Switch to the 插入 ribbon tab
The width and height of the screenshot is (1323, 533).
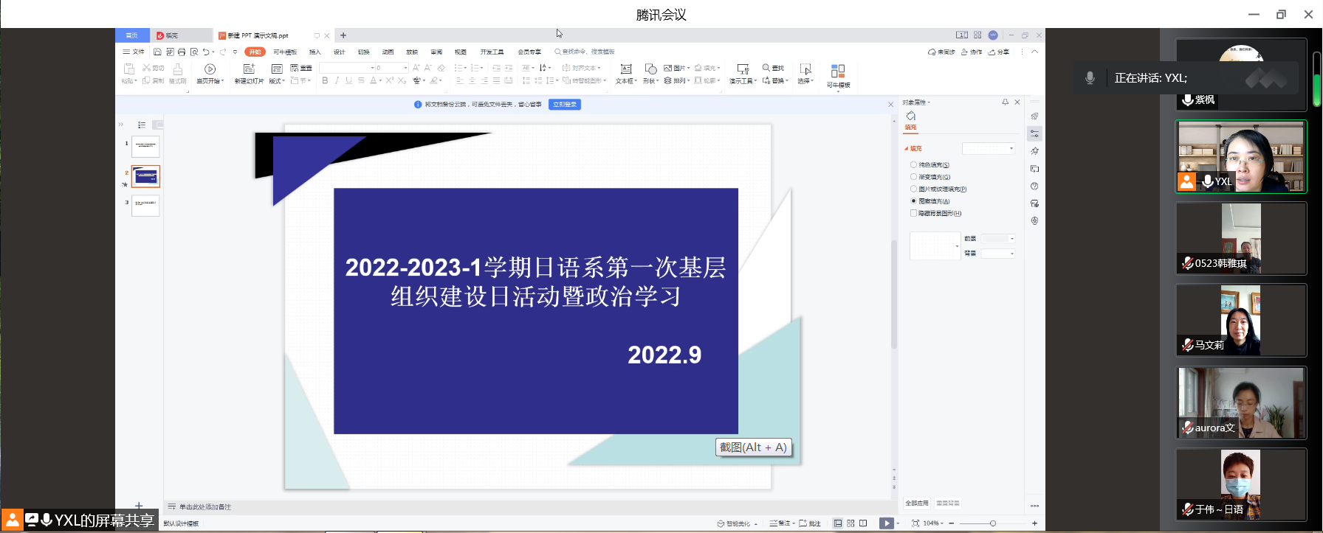tap(315, 52)
